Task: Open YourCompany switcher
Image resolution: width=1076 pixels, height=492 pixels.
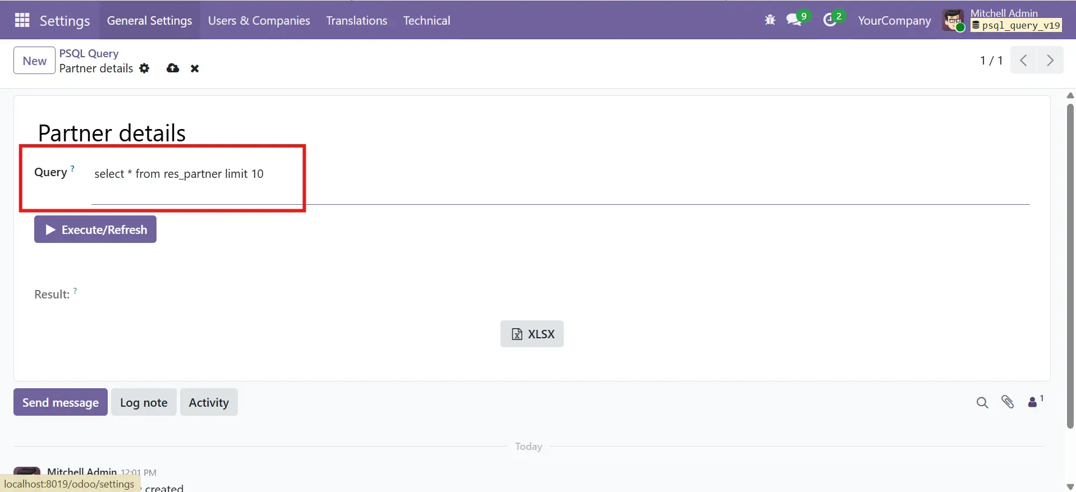Action: point(894,20)
